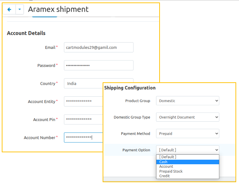Click the Account Number field

83,138
